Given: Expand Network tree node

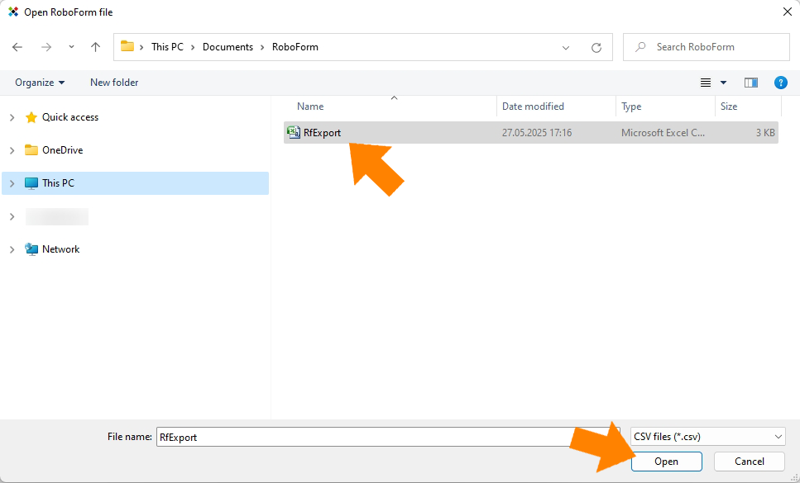Looking at the screenshot, I should point(12,250).
